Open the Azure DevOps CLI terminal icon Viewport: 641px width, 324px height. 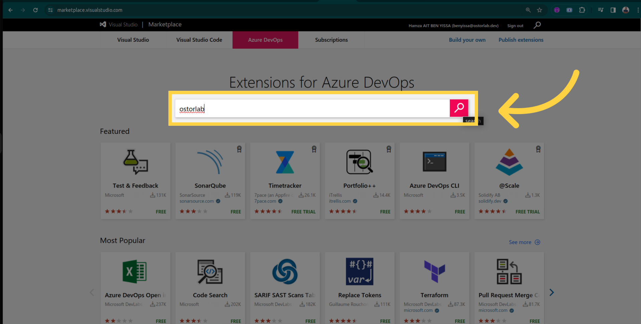point(434,162)
